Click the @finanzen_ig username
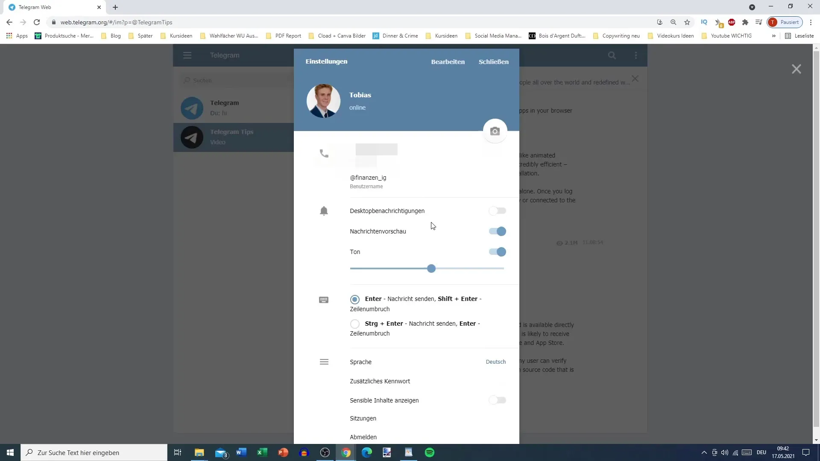Screen dimensions: 820x461 pyautogui.click(x=368, y=178)
